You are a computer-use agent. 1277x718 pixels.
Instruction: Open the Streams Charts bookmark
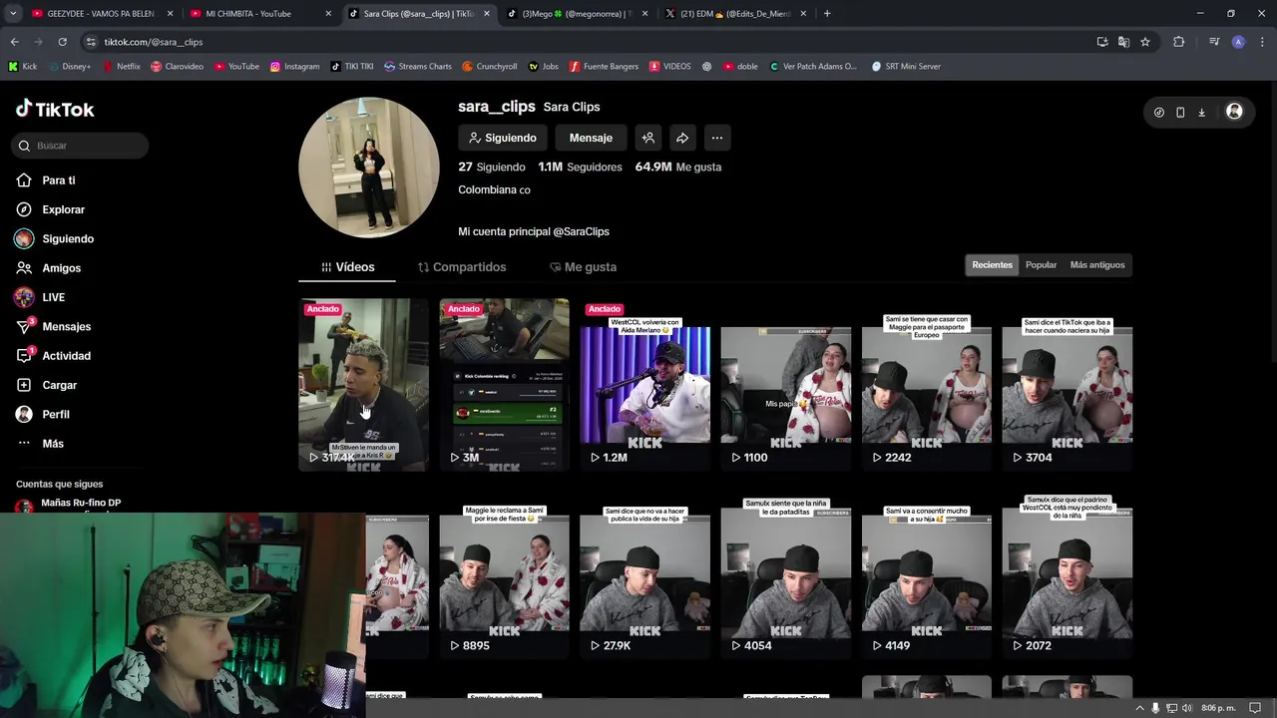(x=418, y=67)
